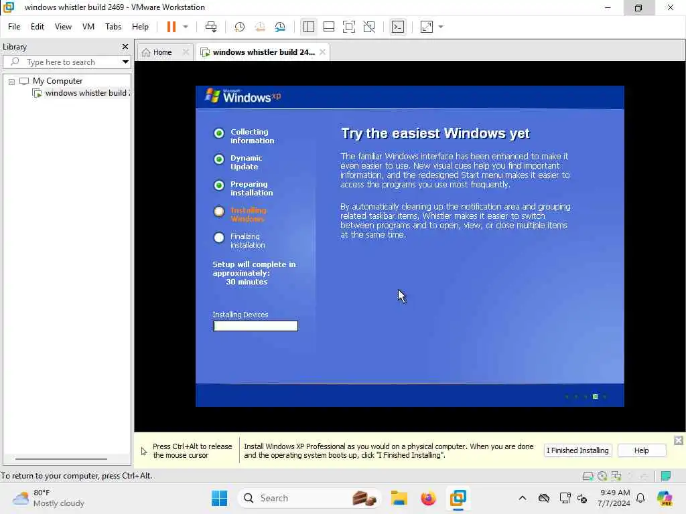Open the Edit menu

[38, 27]
